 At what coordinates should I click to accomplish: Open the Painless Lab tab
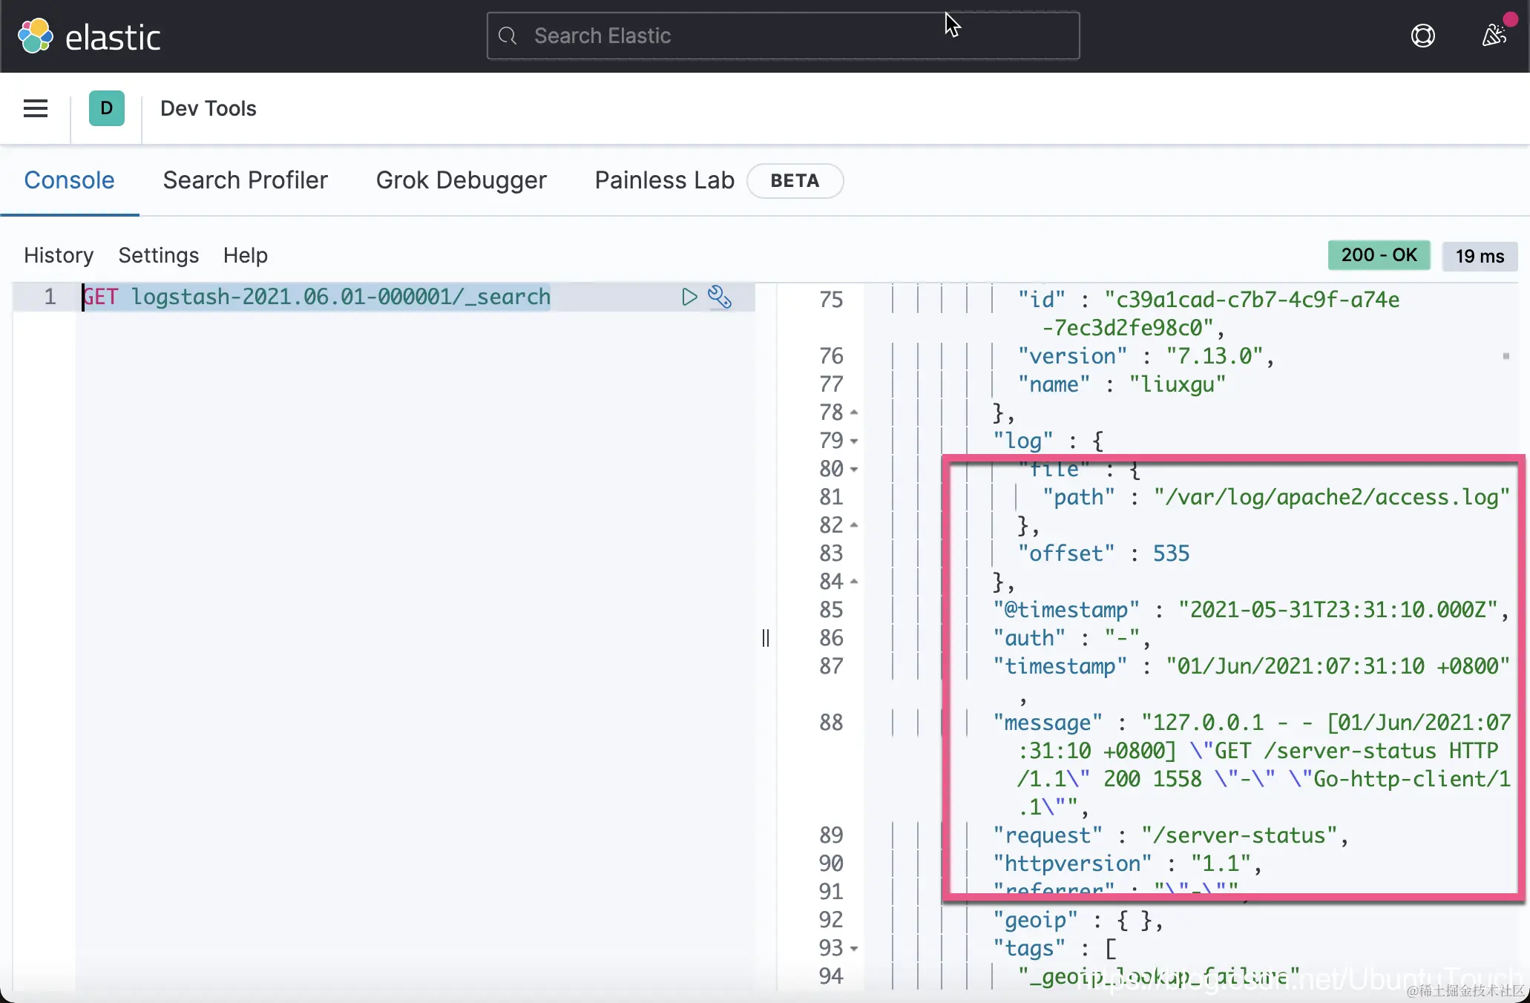tap(664, 180)
